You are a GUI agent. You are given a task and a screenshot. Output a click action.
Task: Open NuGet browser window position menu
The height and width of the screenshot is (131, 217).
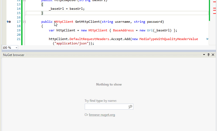tap(204, 55)
